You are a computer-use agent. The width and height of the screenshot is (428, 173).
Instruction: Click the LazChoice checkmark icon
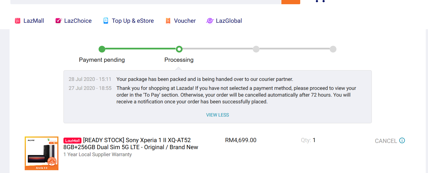58,21
